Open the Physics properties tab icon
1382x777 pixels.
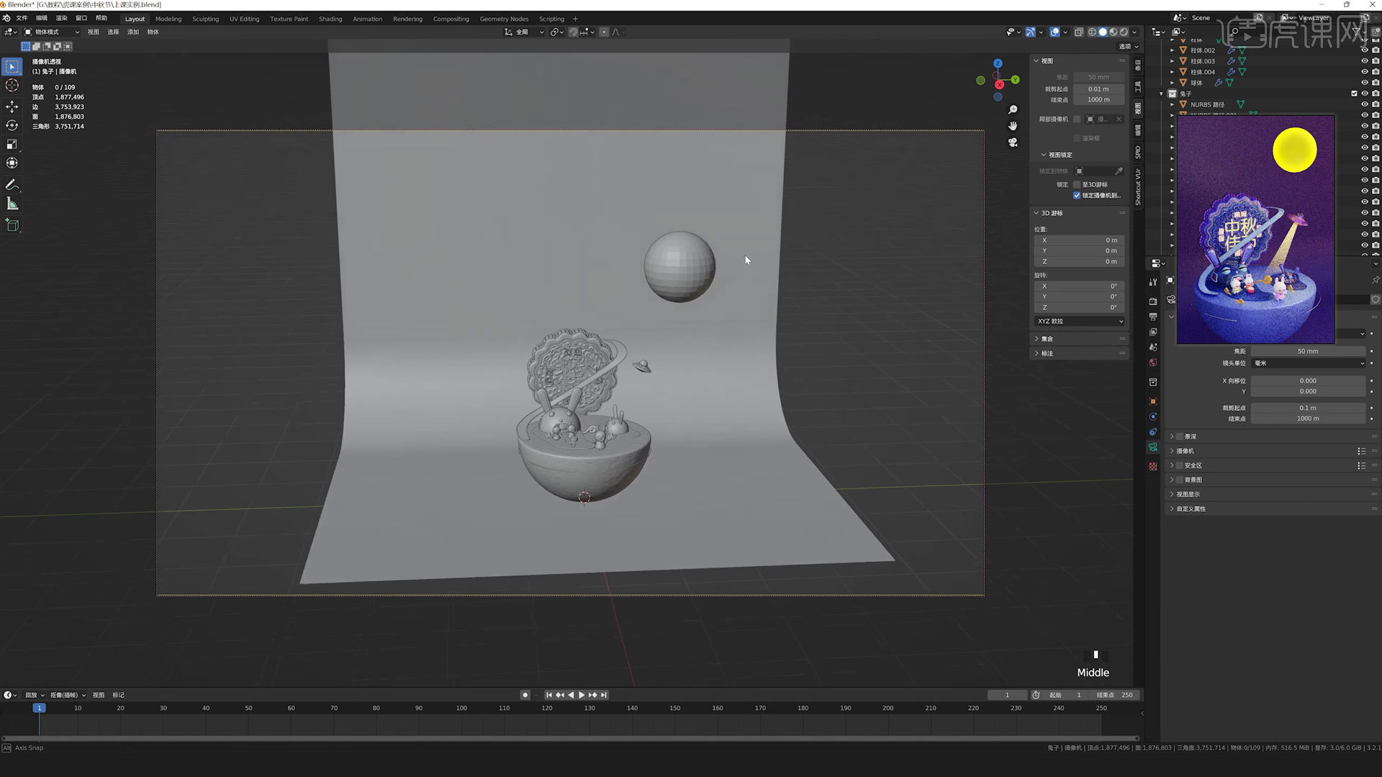pyautogui.click(x=1153, y=417)
